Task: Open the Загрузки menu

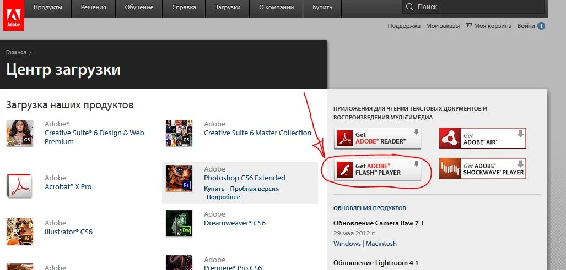Action: point(228,7)
